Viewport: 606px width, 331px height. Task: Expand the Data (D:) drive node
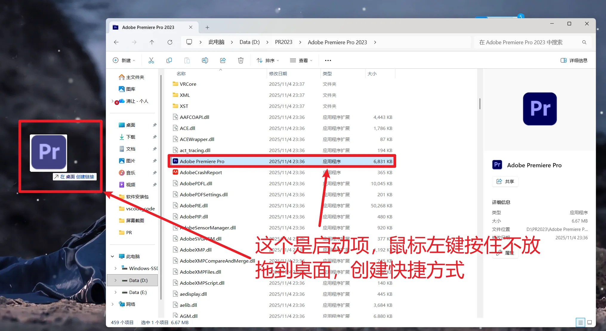[x=115, y=280]
